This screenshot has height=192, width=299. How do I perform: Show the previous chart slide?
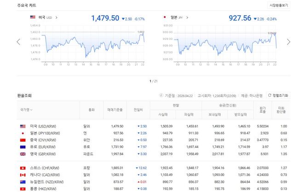[x=18, y=42]
